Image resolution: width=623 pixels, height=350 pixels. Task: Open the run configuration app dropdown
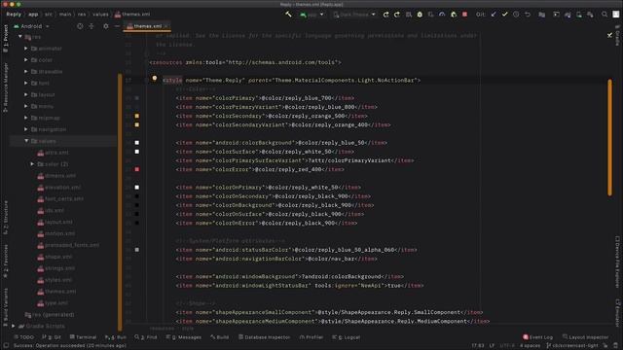[312, 15]
